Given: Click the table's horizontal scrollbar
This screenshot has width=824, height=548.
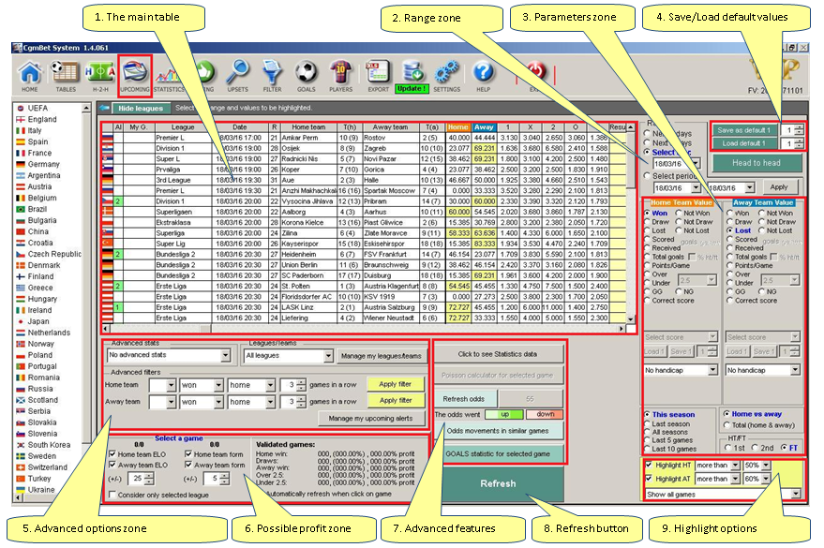Looking at the screenshot, I should click(363, 329).
